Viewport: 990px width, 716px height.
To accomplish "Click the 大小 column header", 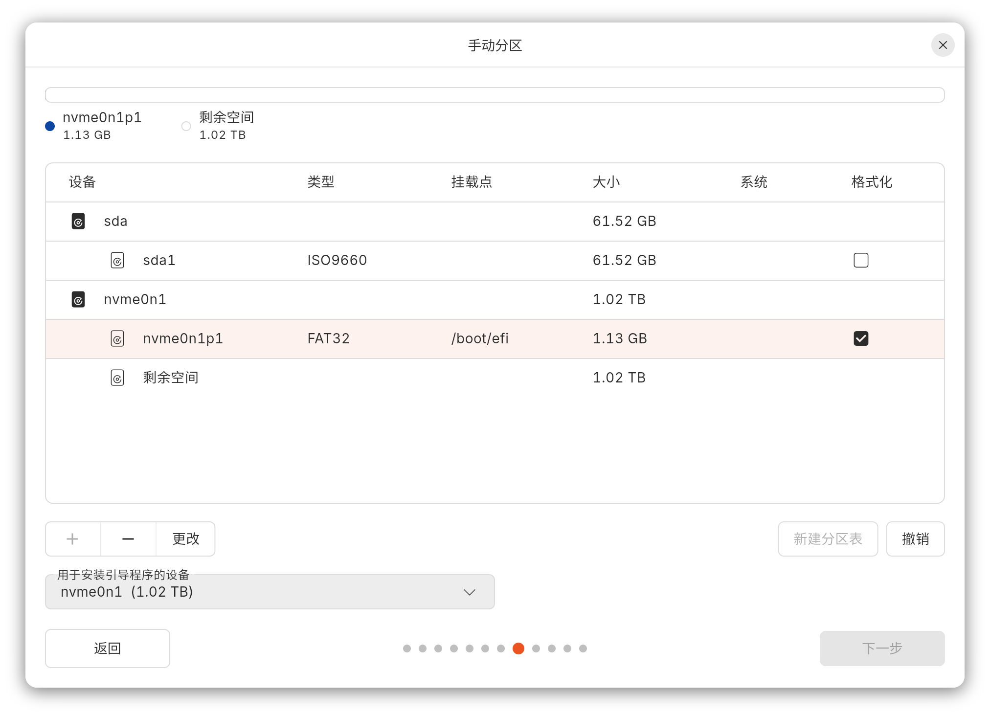I will (606, 182).
